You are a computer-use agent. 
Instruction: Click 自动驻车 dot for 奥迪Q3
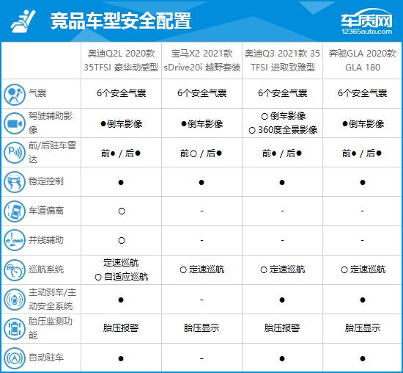pos(282,358)
